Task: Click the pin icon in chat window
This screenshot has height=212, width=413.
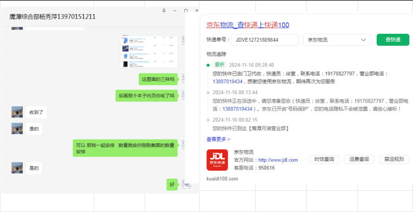Action: coord(164,11)
